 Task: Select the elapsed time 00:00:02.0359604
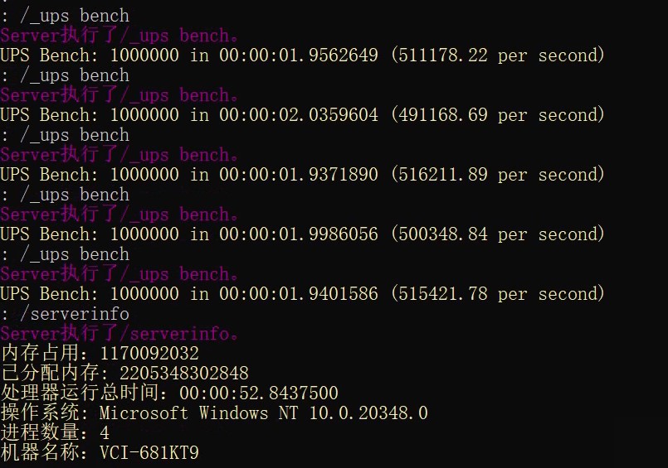click(299, 115)
